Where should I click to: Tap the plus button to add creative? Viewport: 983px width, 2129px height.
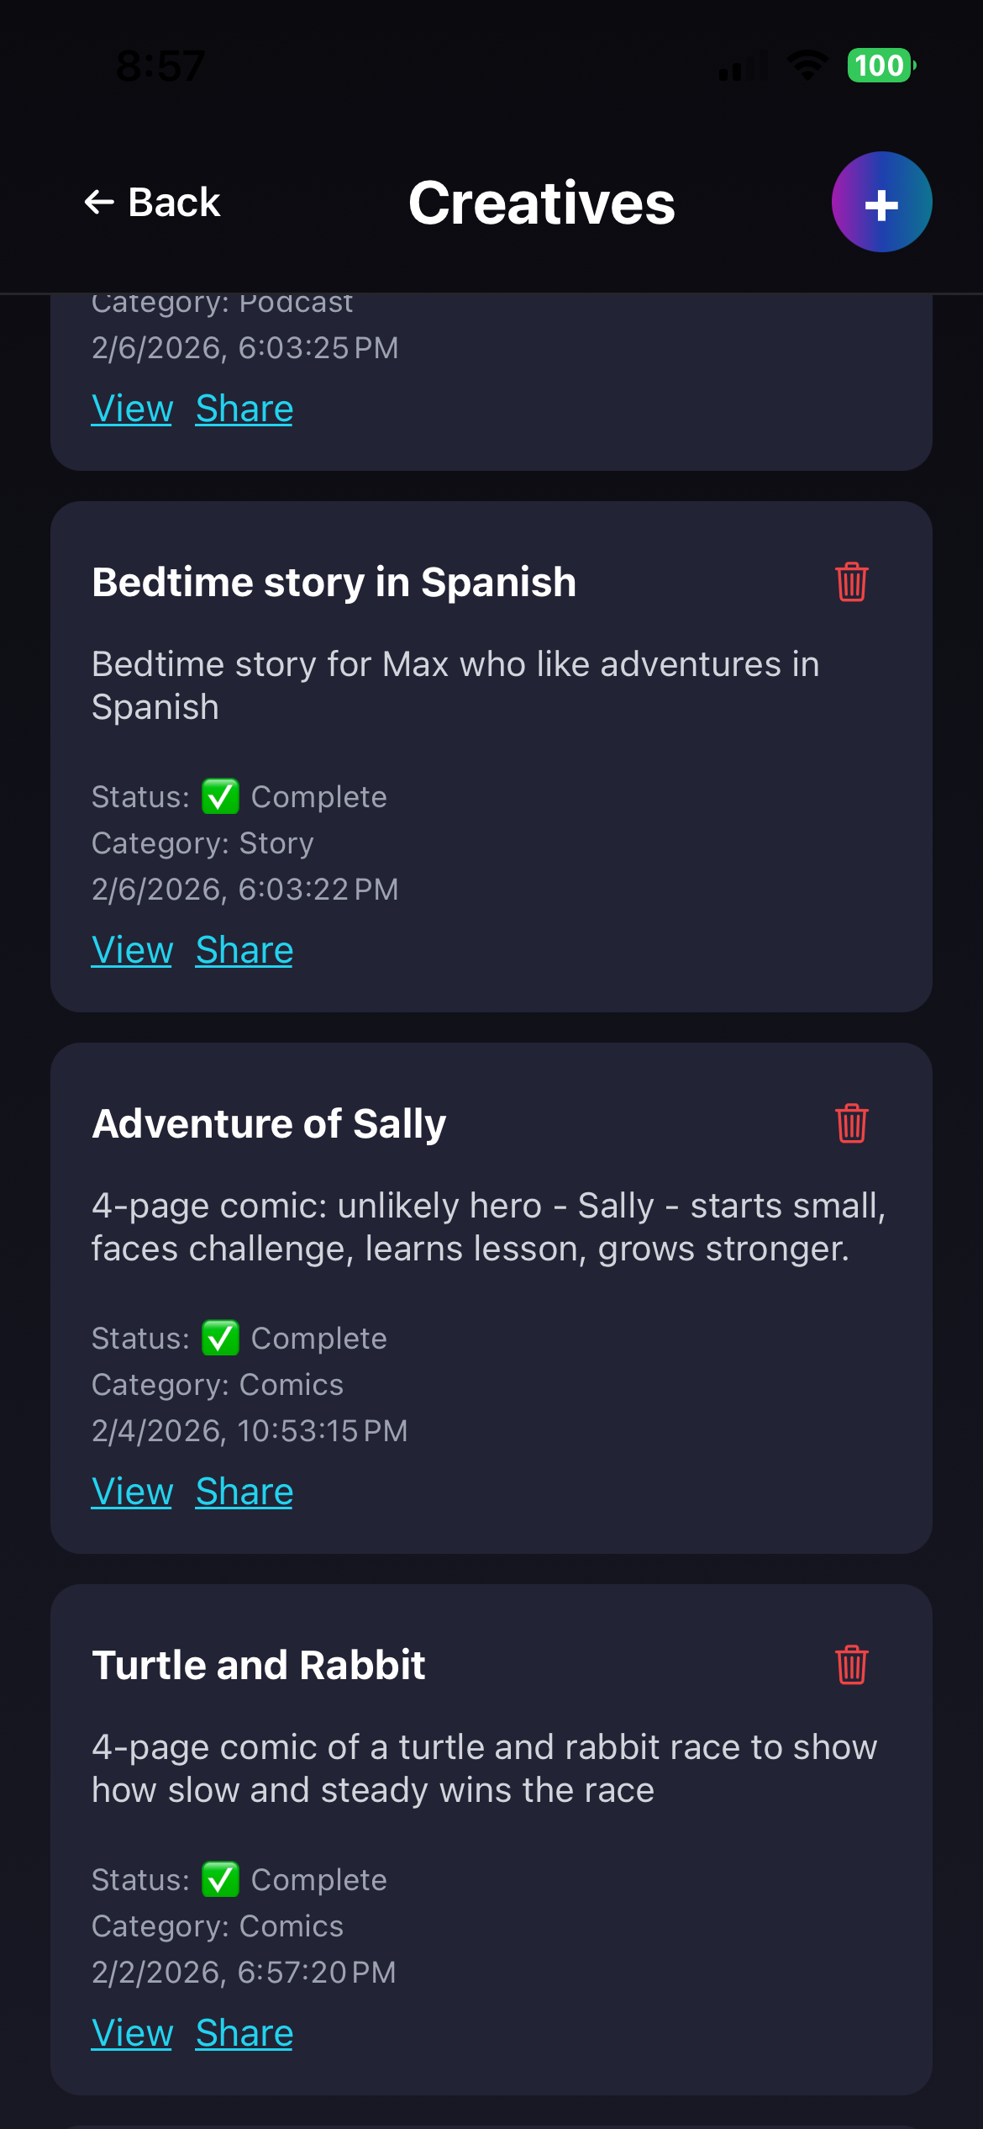point(881,202)
